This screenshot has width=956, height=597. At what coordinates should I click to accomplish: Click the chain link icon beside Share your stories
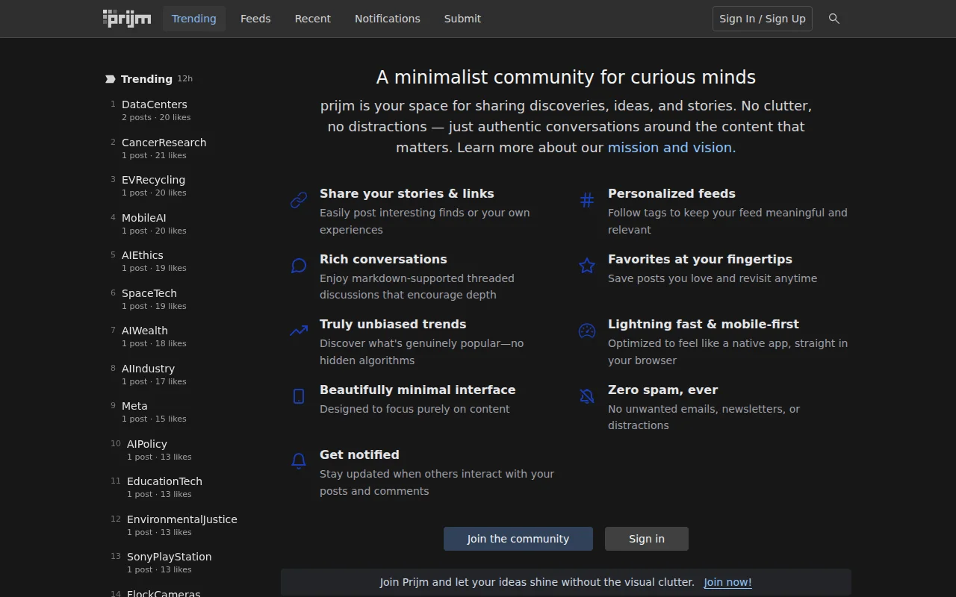pyautogui.click(x=299, y=200)
